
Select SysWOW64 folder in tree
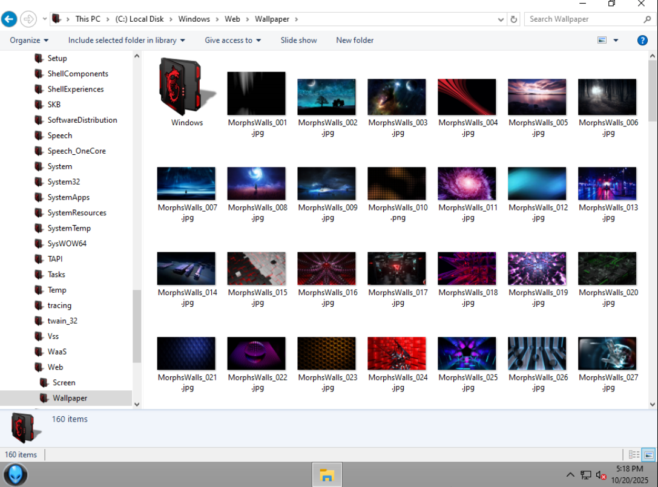(x=67, y=244)
